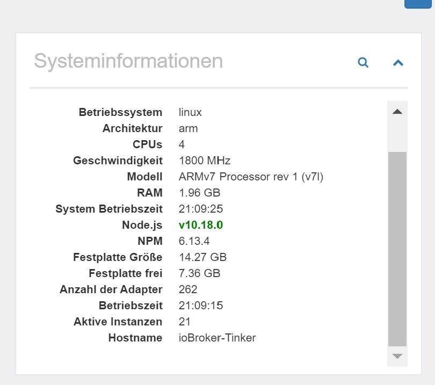
Task: Click the blue button at top right
Action: pyautogui.click(x=418, y=3)
